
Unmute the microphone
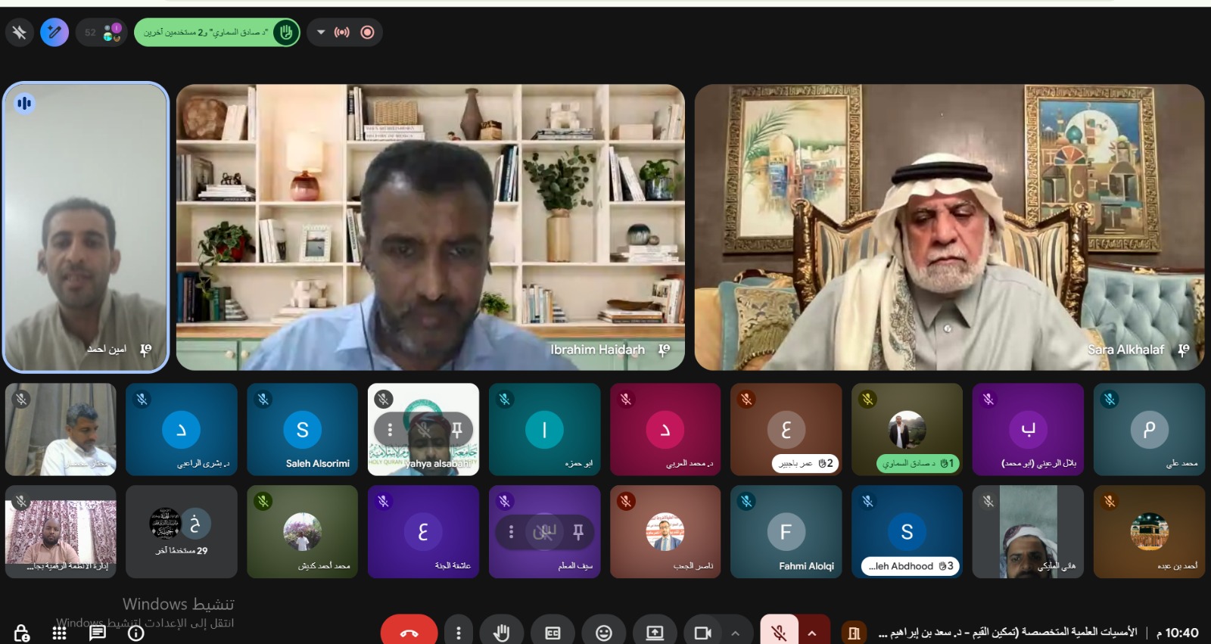tap(778, 632)
